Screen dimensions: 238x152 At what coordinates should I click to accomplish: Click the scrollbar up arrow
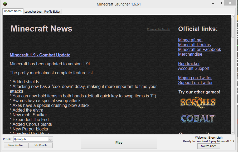point(233,16)
